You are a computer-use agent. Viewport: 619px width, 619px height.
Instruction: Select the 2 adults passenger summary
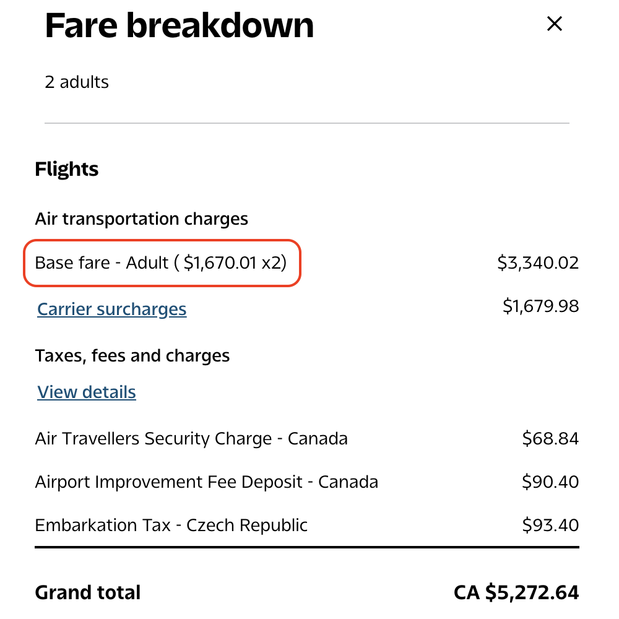(77, 81)
